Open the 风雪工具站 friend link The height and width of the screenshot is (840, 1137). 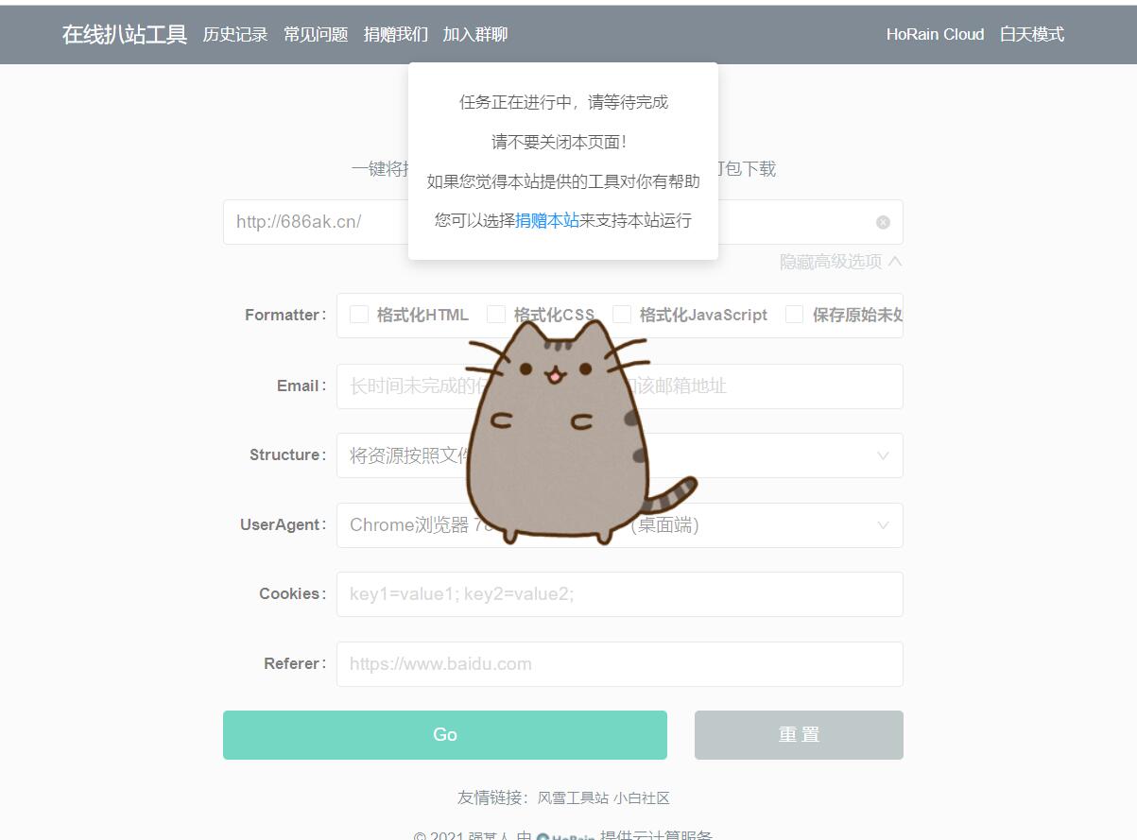click(x=573, y=798)
